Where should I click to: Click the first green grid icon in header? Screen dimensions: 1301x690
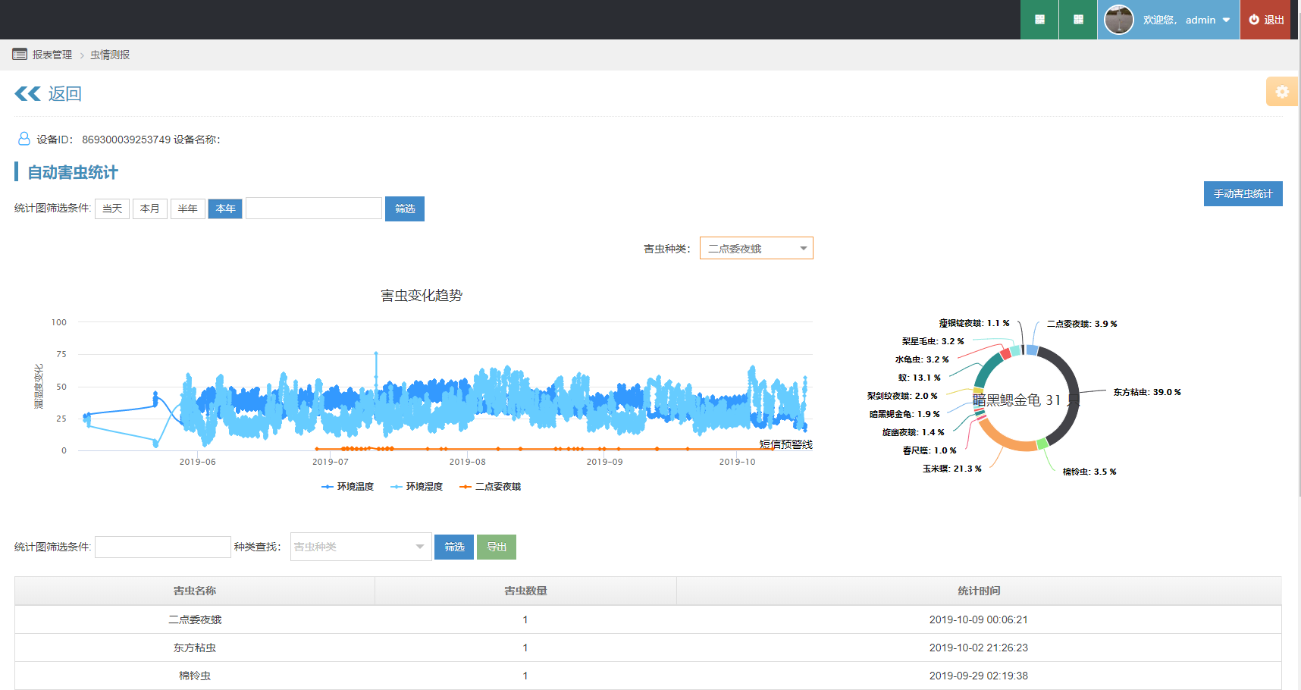coord(1039,20)
